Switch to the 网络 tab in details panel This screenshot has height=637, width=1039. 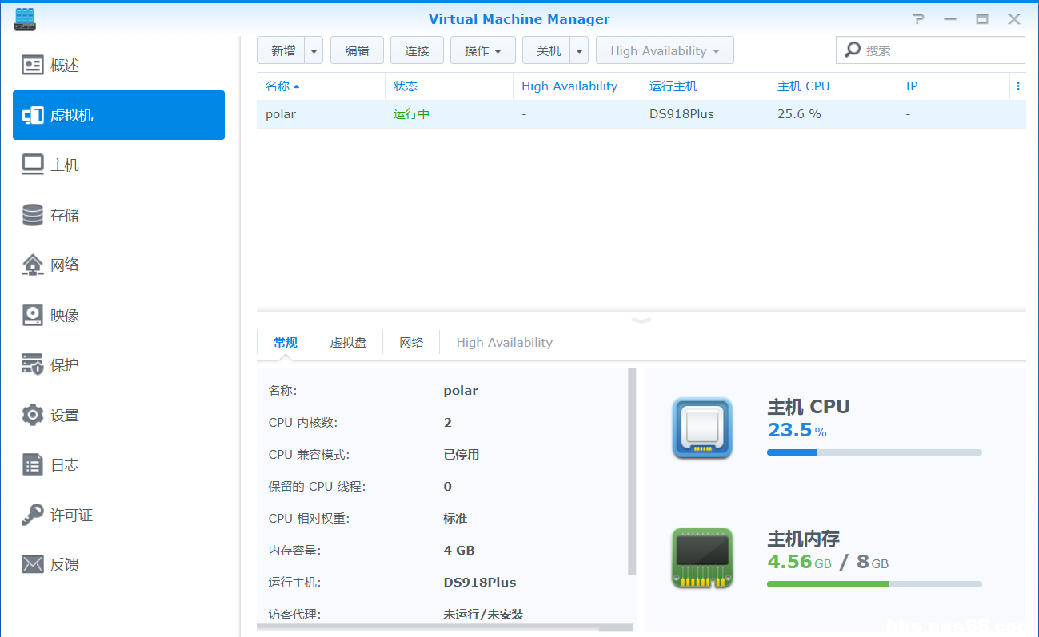(x=411, y=343)
